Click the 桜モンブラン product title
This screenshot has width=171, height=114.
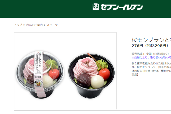tap(151, 40)
